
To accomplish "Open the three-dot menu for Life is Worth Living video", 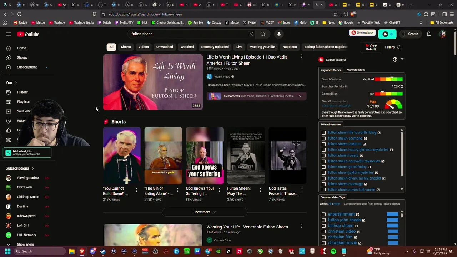I will (302, 57).
